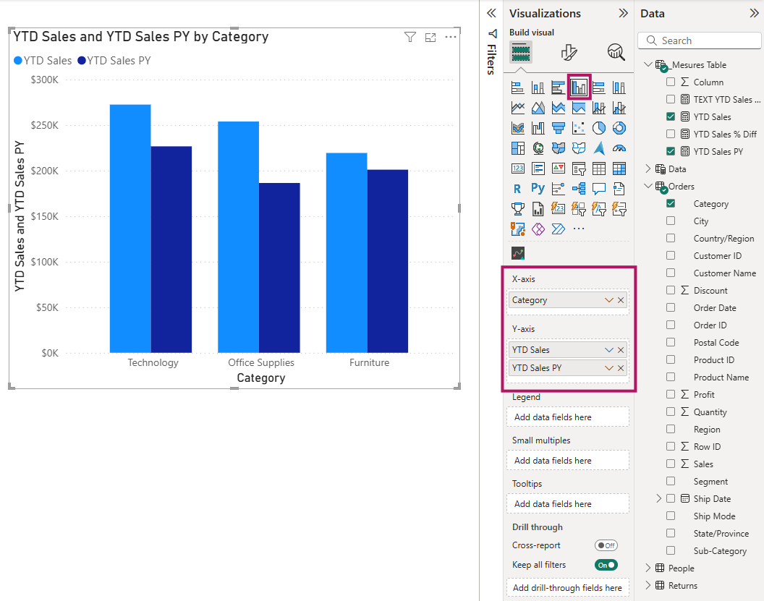Open the Analytics magnifier tab
This screenshot has height=601, width=764.
616,51
